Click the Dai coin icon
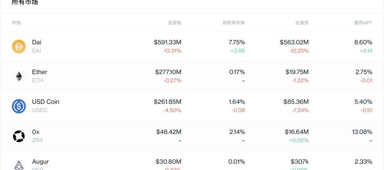Viewport: 384px width, 170px height. click(19, 47)
